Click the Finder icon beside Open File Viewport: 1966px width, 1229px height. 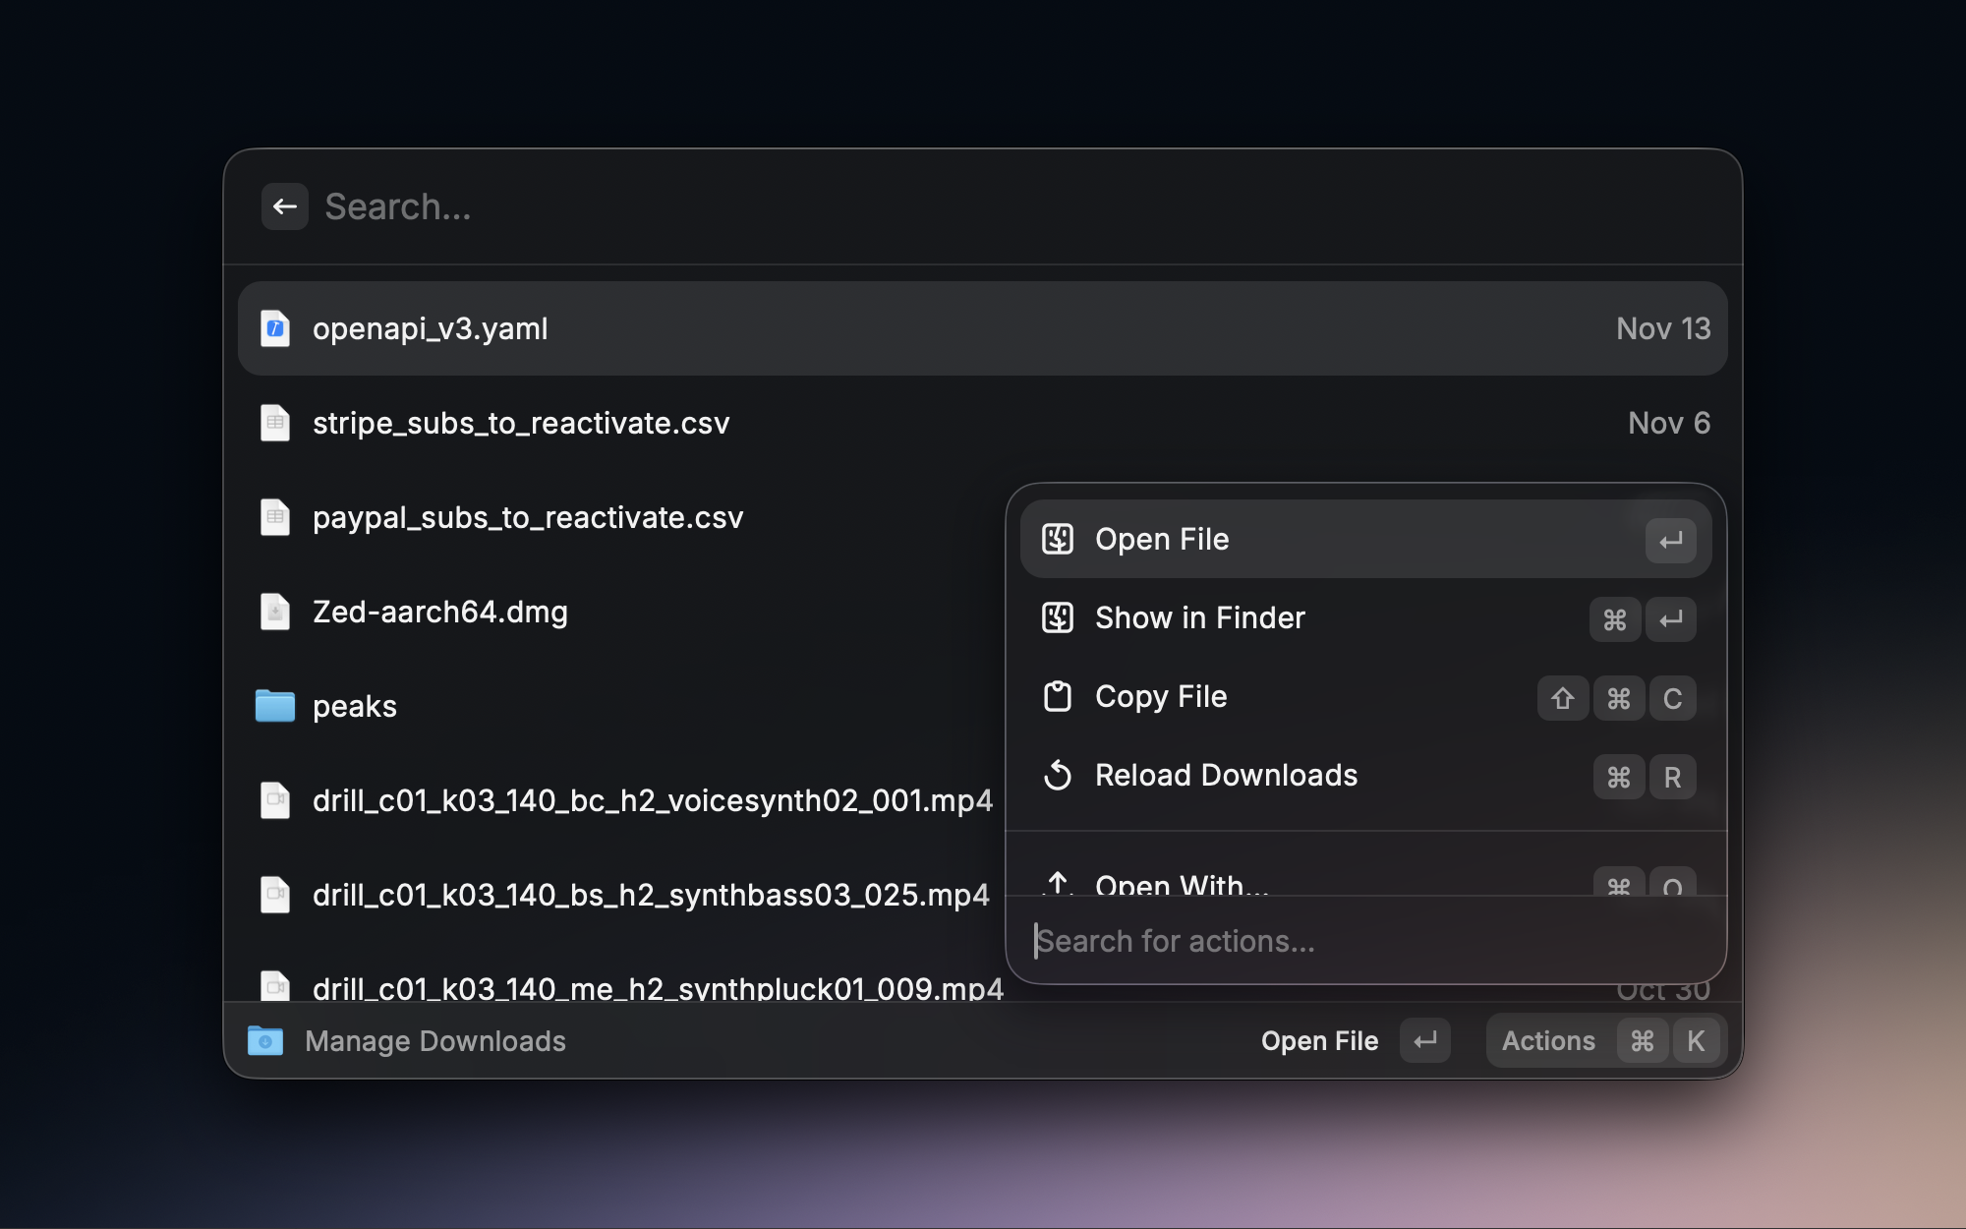[1058, 539]
